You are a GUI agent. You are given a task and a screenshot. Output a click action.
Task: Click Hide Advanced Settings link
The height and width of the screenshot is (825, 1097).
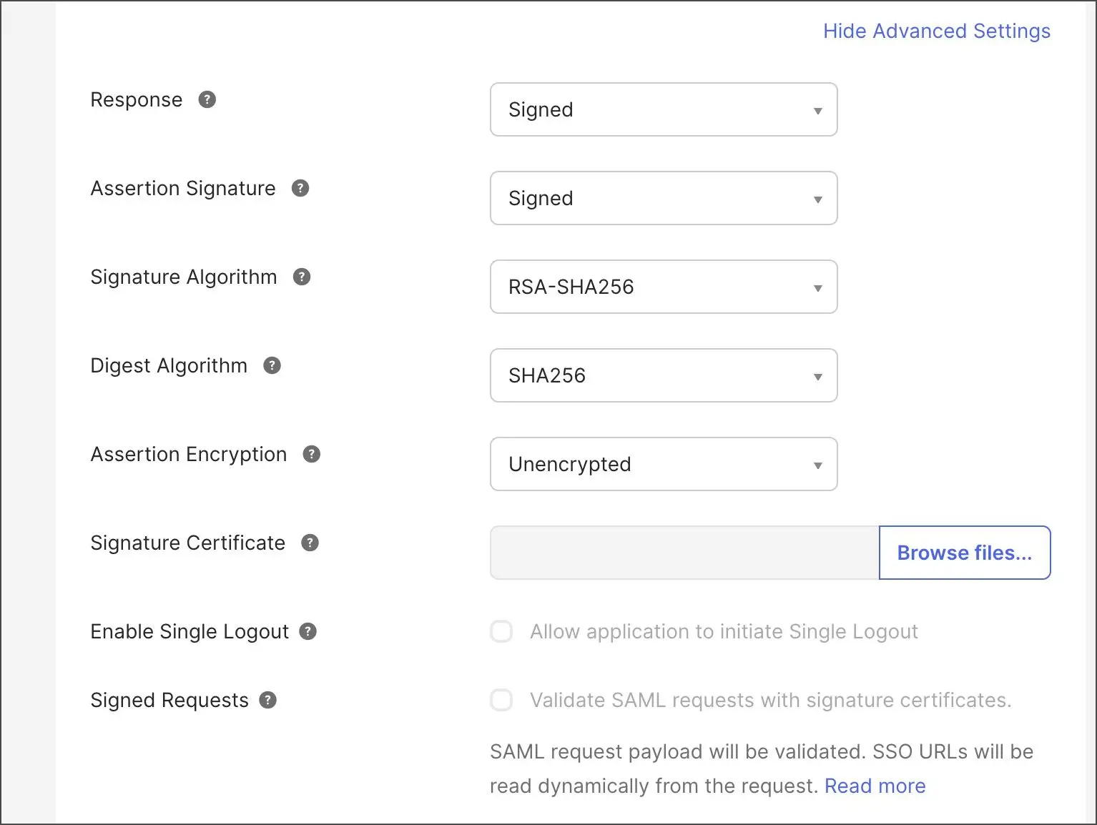937,31
